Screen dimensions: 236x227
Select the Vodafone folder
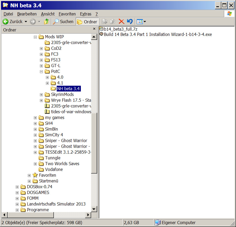(x=54, y=169)
